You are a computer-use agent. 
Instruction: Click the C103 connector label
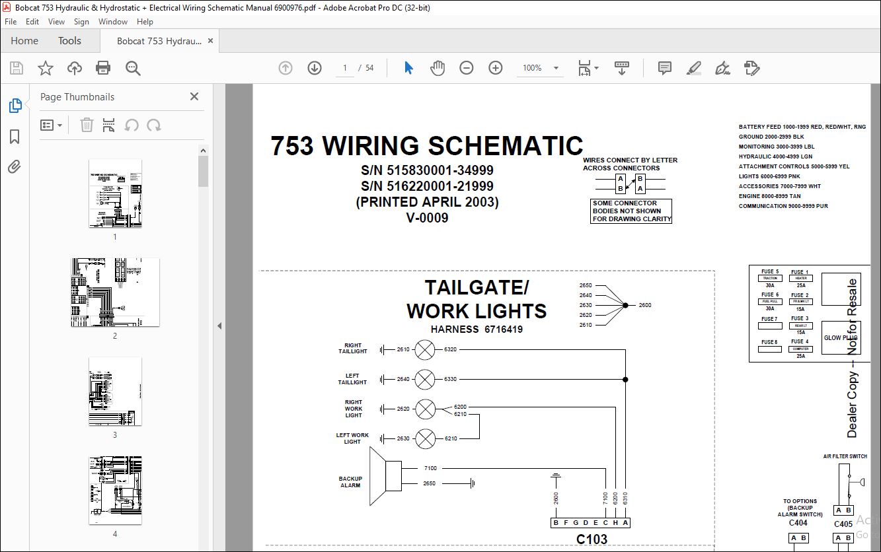click(x=591, y=539)
